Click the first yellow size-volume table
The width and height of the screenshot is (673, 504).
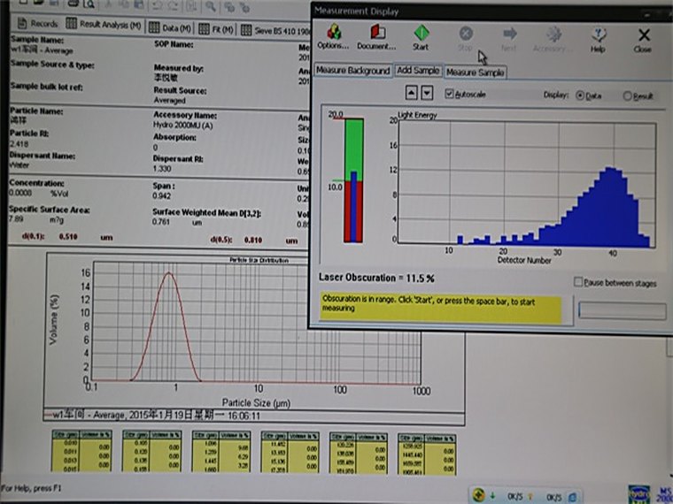[81, 452]
